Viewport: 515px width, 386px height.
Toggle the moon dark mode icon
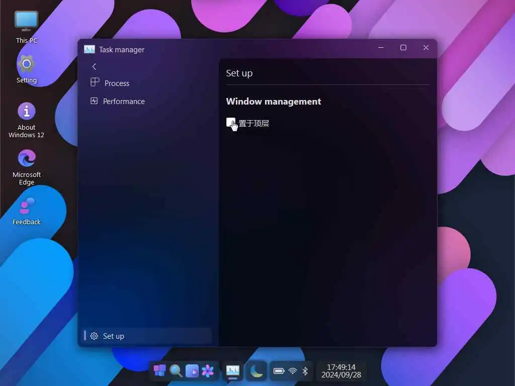(256, 371)
